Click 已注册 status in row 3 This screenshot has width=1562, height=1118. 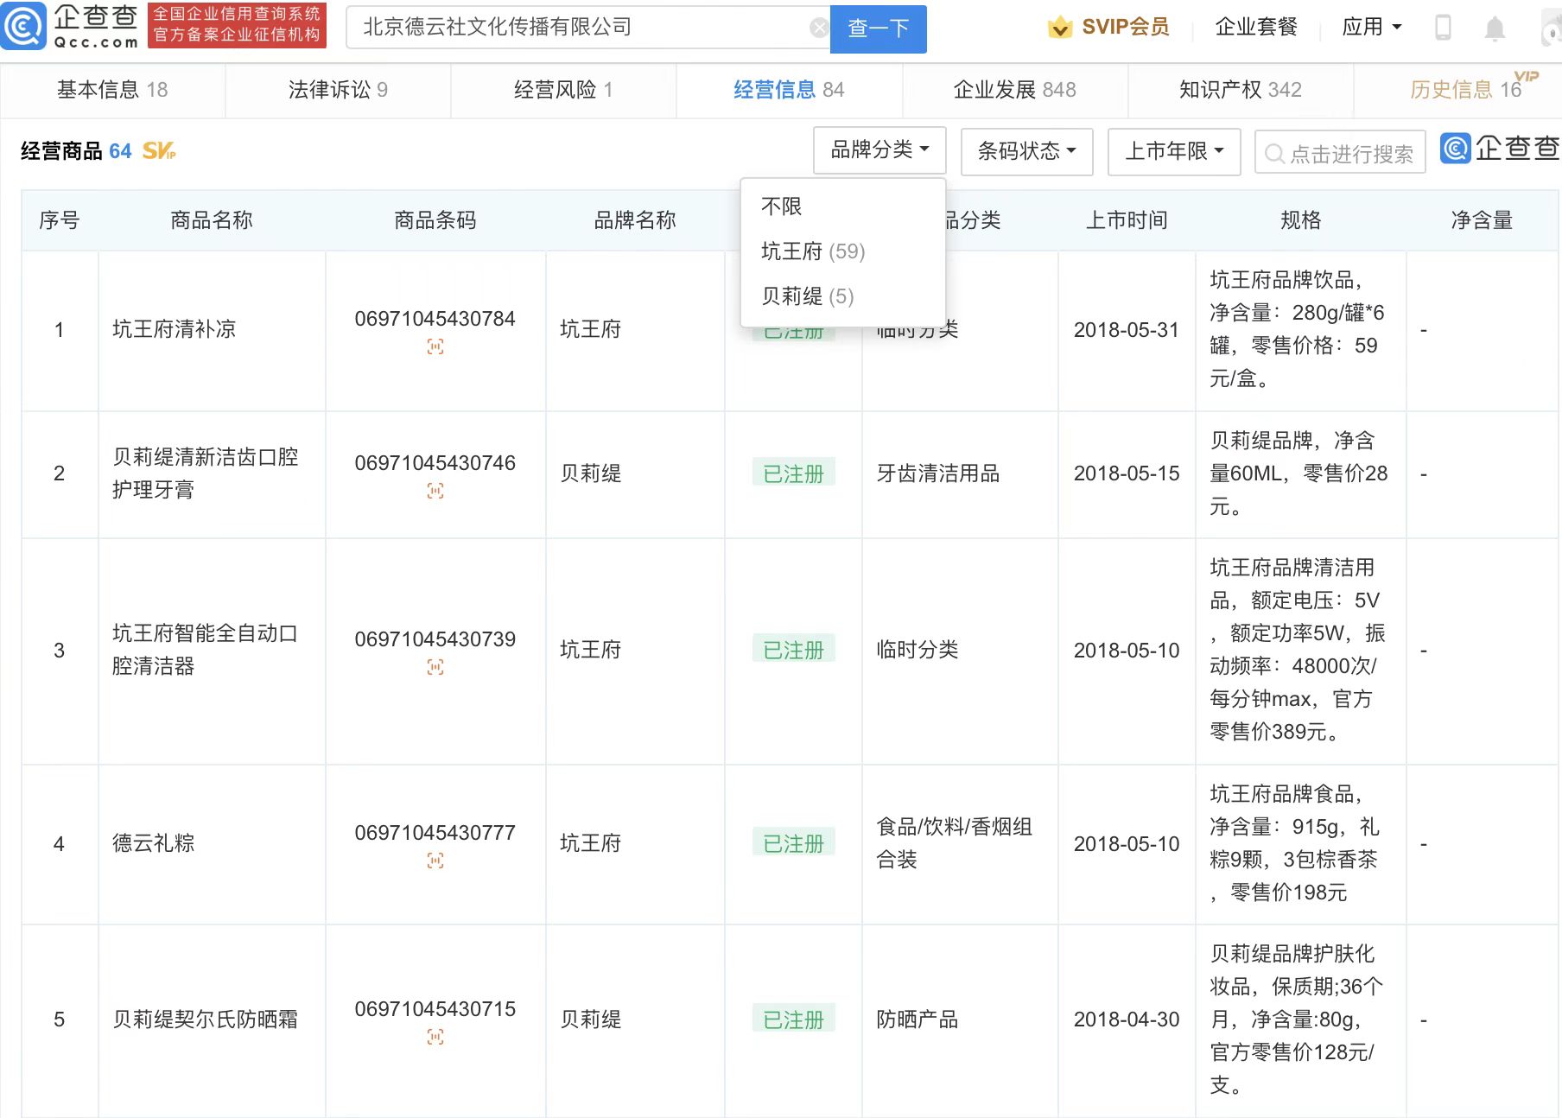pos(794,650)
